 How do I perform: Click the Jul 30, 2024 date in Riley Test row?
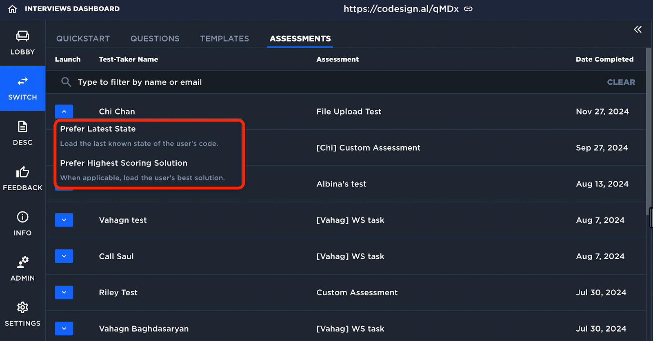(x=601, y=293)
